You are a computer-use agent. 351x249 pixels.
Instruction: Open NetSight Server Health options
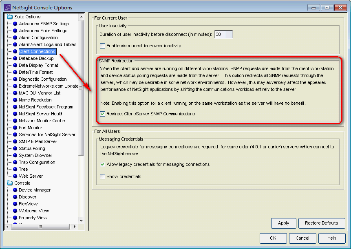tap(41, 114)
